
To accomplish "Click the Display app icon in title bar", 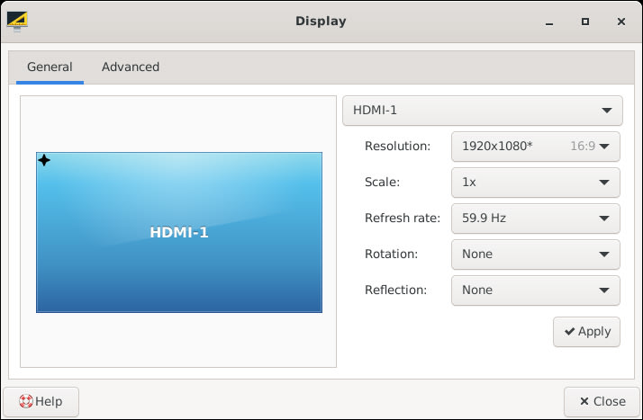I will click(17, 22).
